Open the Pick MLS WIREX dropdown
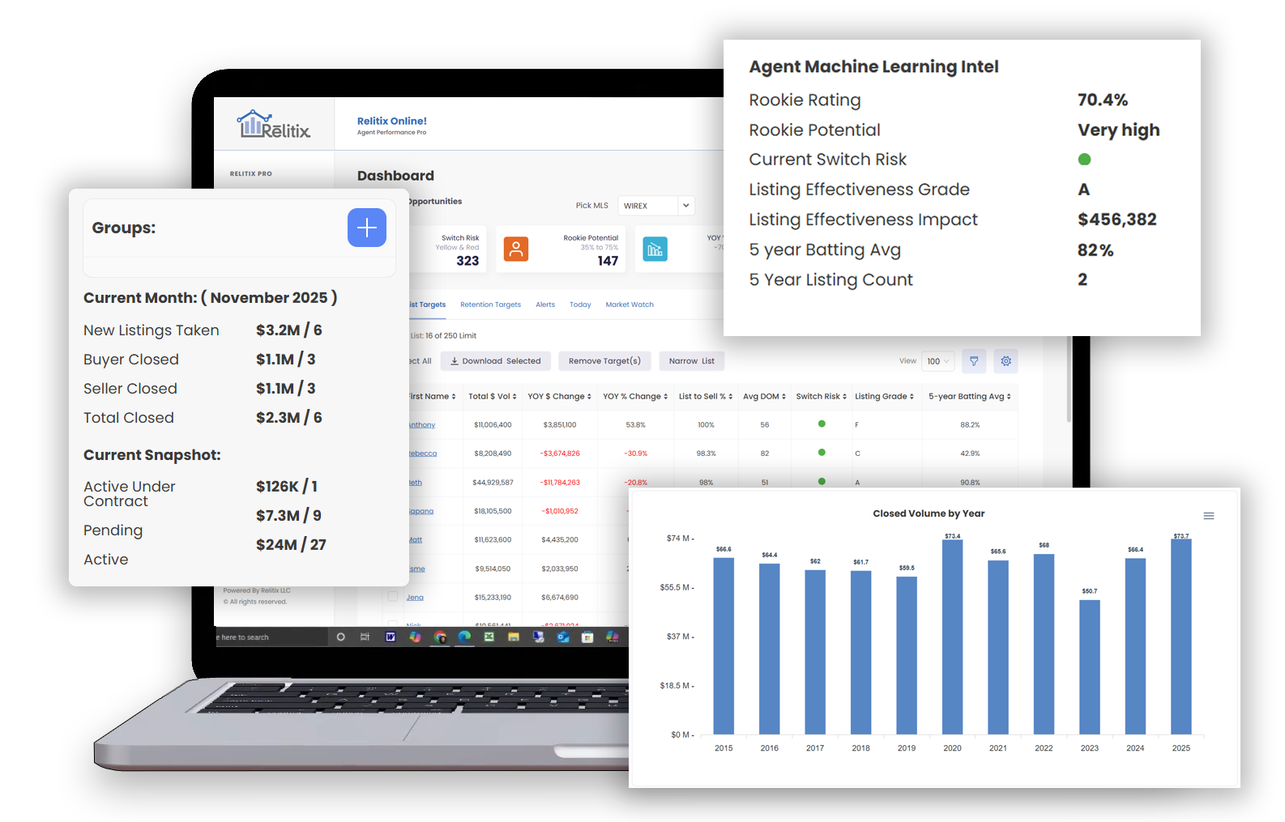 (x=656, y=206)
